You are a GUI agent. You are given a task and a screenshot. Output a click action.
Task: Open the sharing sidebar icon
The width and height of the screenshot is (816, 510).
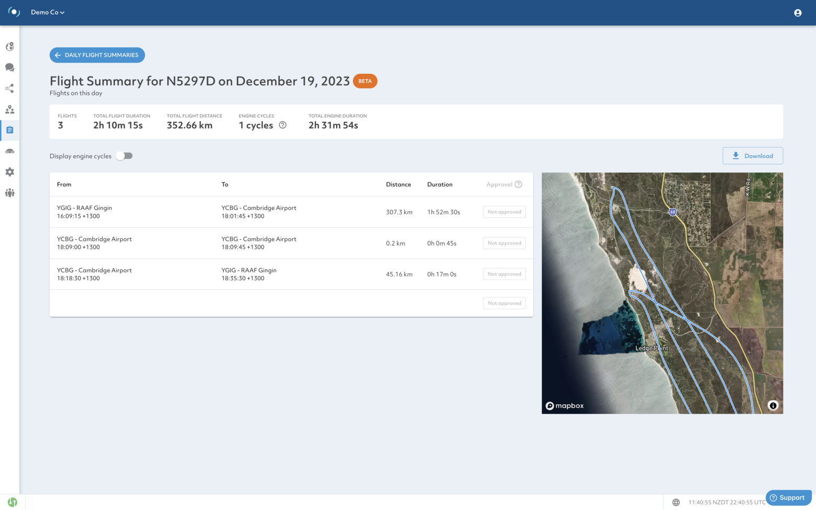pyautogui.click(x=9, y=88)
